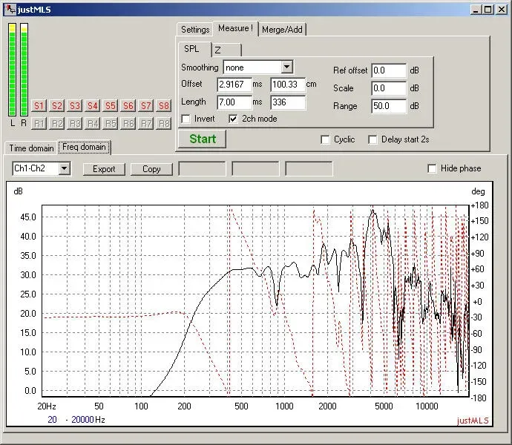Select store slot S4

[x=93, y=106]
